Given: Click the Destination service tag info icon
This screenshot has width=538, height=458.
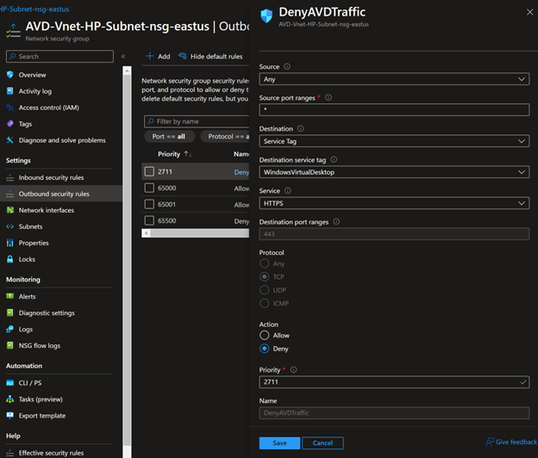Looking at the screenshot, I should pyautogui.click(x=334, y=159).
